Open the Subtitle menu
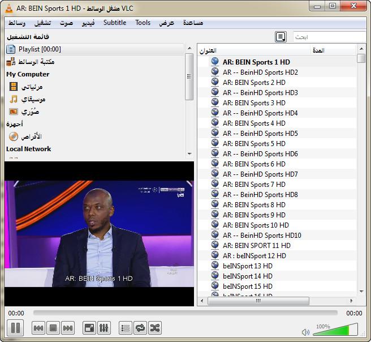Image resolution: width=371 pixels, height=342 pixels. pos(115,23)
